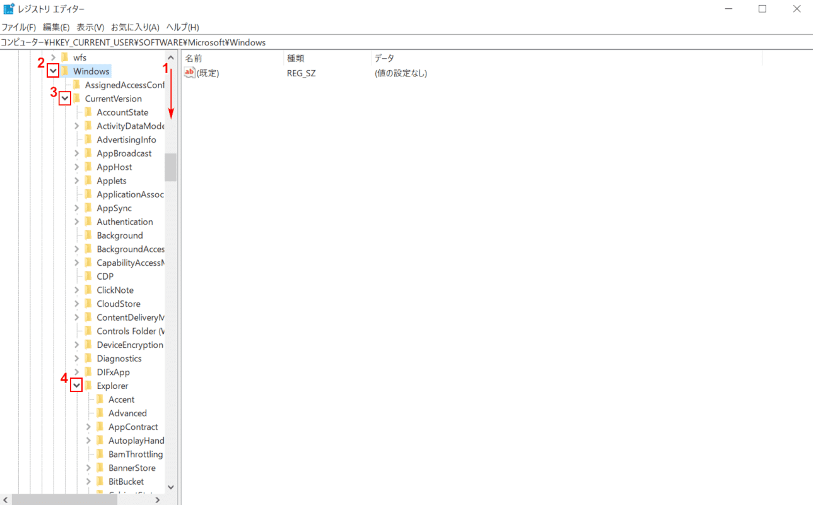
Task: Click the REG_SZ type cell
Action: pos(301,73)
